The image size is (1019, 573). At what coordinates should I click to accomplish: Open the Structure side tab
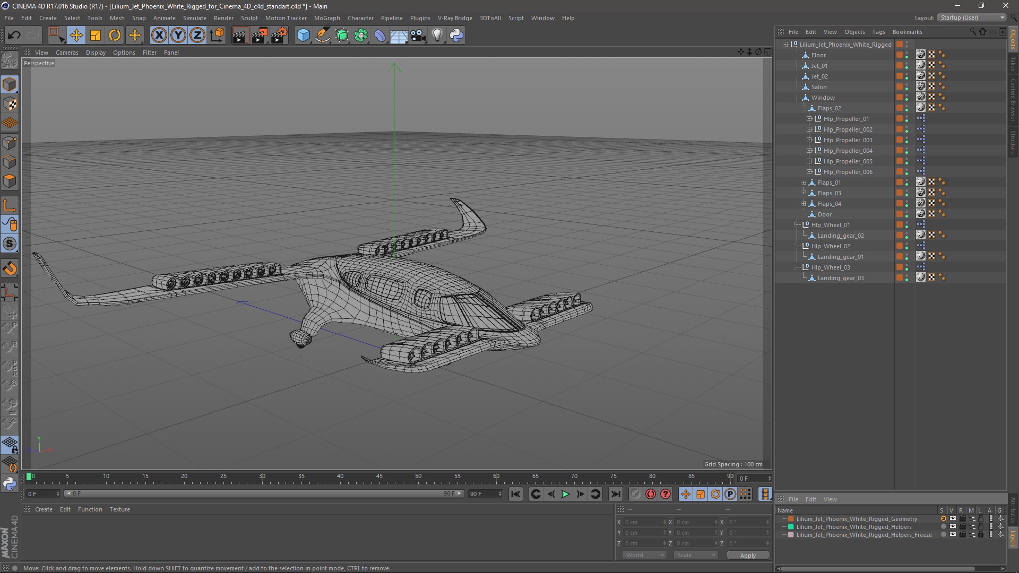(1013, 142)
